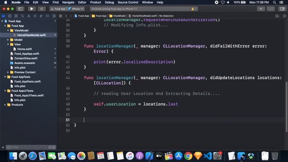Open the Issue navigator

(29, 16)
